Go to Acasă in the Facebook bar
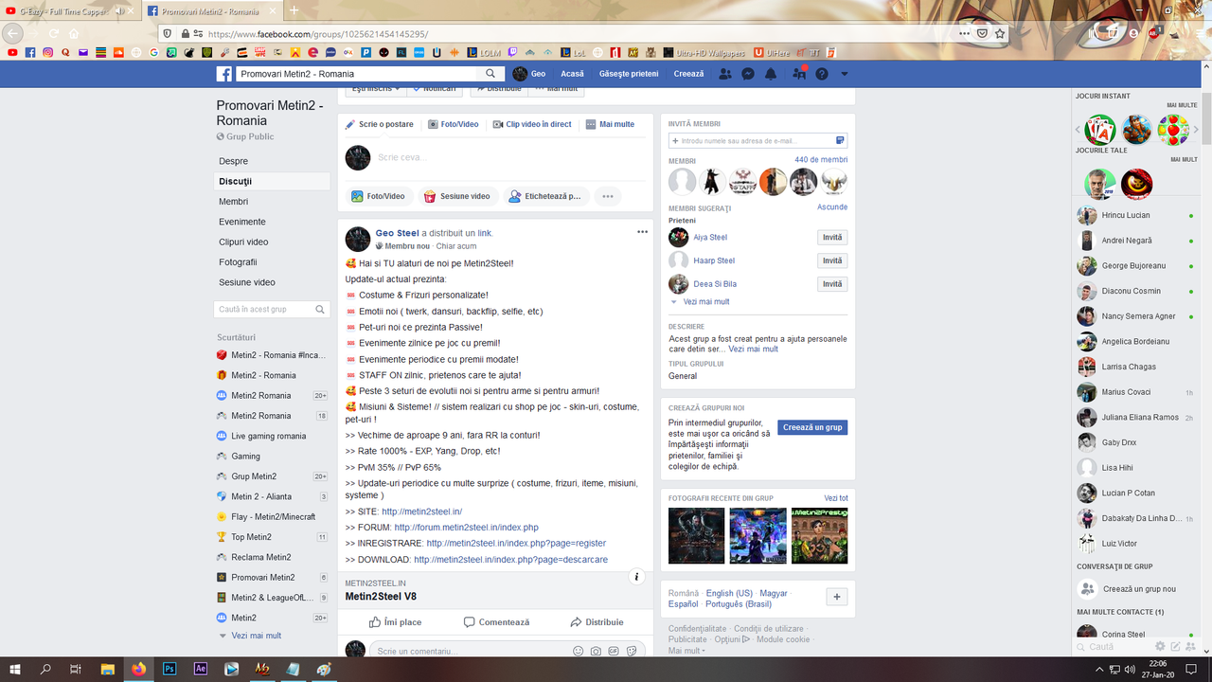This screenshot has height=682, width=1212. [572, 74]
